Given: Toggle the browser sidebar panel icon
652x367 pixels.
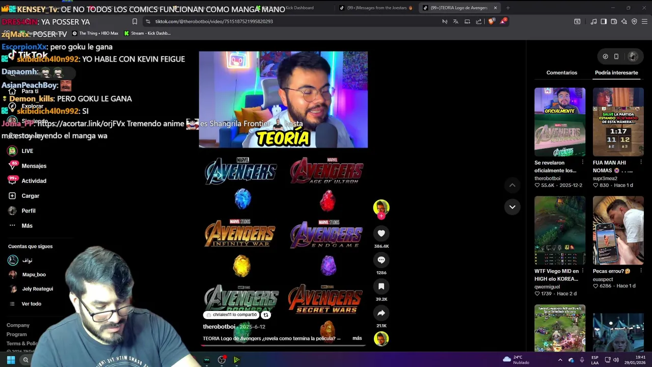Looking at the screenshot, I should click(604, 21).
